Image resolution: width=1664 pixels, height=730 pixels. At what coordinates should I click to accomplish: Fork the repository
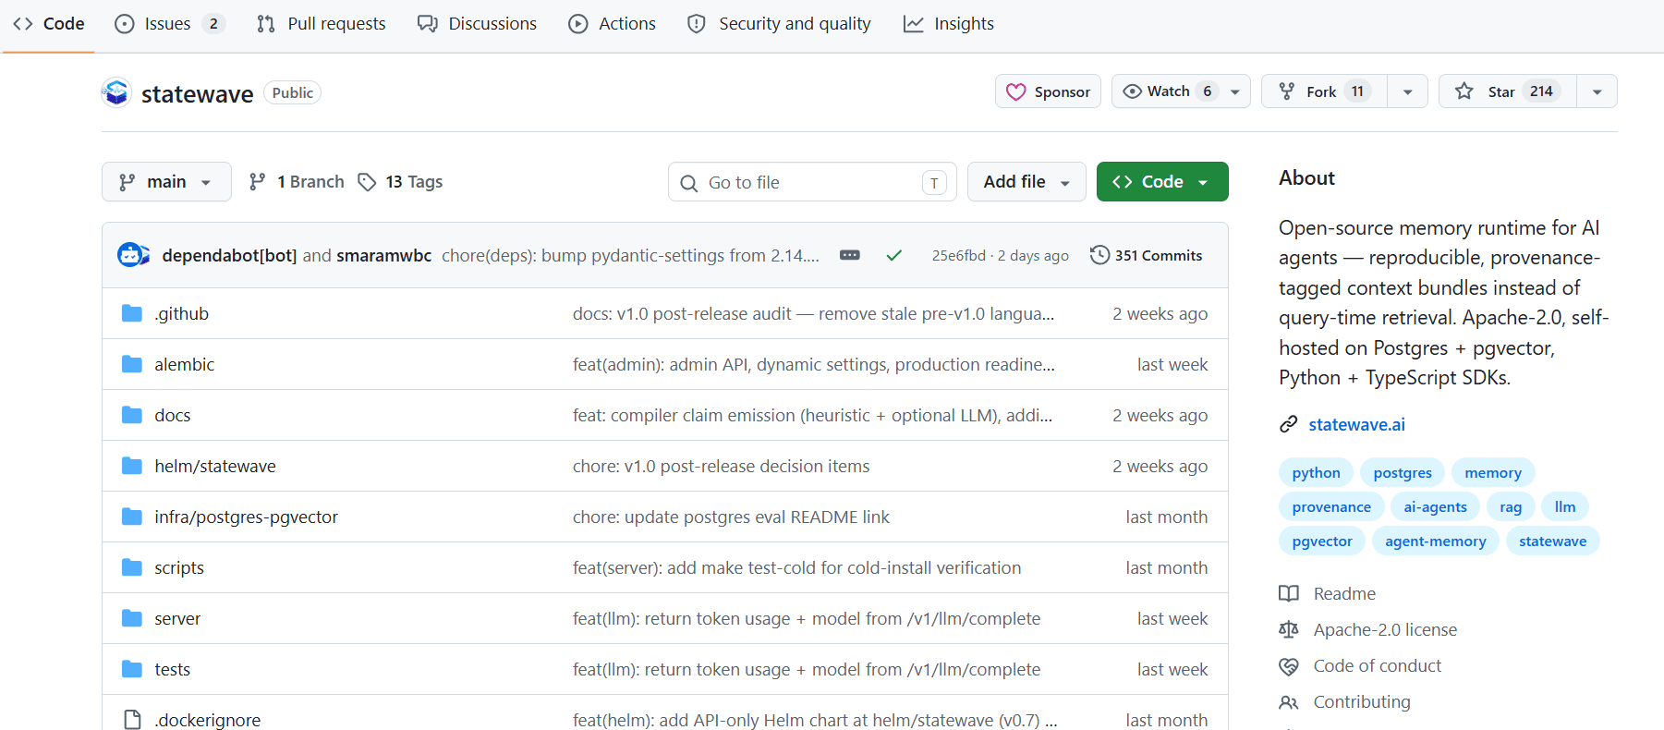[x=1324, y=91]
